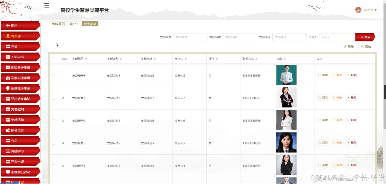Open the 支部活动 sidebar menu
The width and height of the screenshot is (386, 184).
20,120
